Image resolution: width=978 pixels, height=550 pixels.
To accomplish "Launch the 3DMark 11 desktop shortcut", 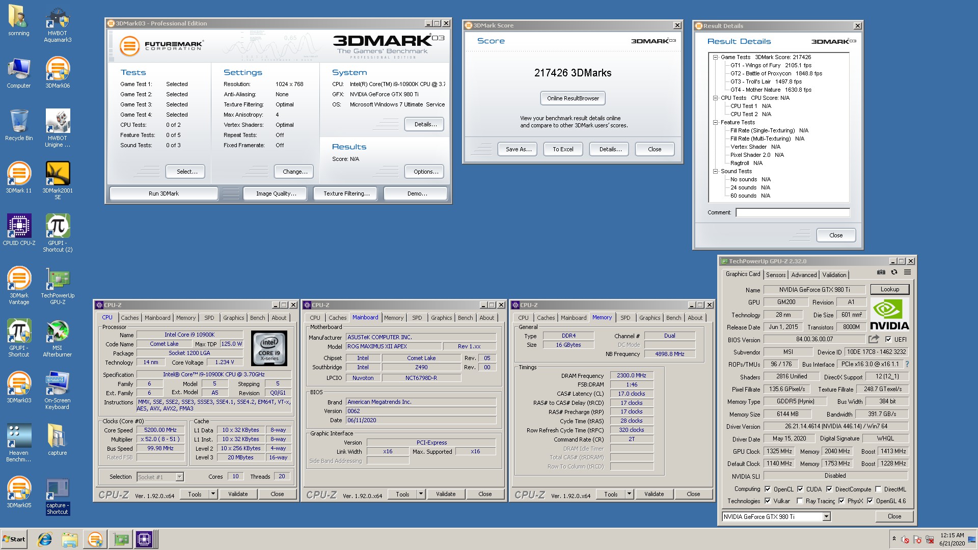I will coord(19,177).
